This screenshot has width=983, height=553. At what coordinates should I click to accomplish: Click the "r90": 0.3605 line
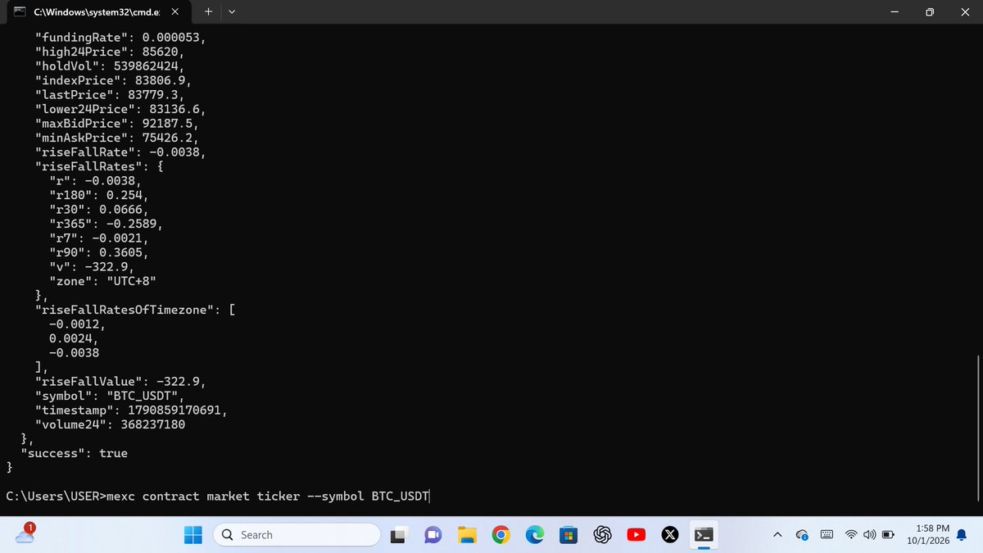99,252
